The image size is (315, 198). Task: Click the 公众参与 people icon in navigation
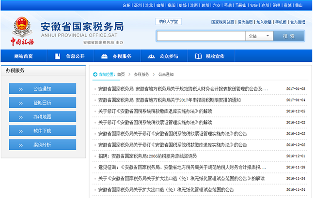pos(150,57)
